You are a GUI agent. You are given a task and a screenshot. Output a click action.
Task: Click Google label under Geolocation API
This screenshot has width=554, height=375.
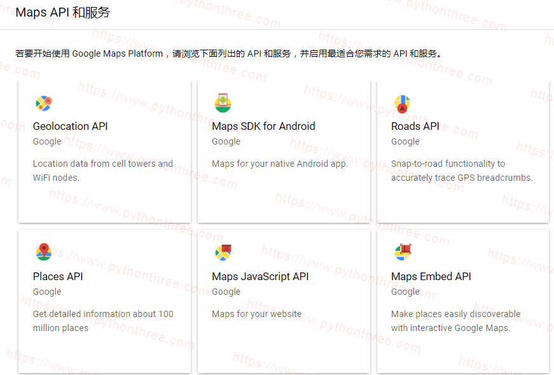[x=47, y=141]
